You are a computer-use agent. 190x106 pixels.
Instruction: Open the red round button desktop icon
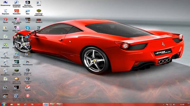(x=28, y=96)
